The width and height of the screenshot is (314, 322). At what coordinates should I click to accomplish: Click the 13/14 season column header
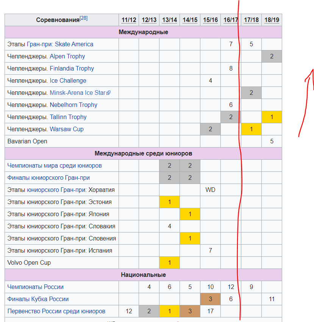click(x=169, y=20)
